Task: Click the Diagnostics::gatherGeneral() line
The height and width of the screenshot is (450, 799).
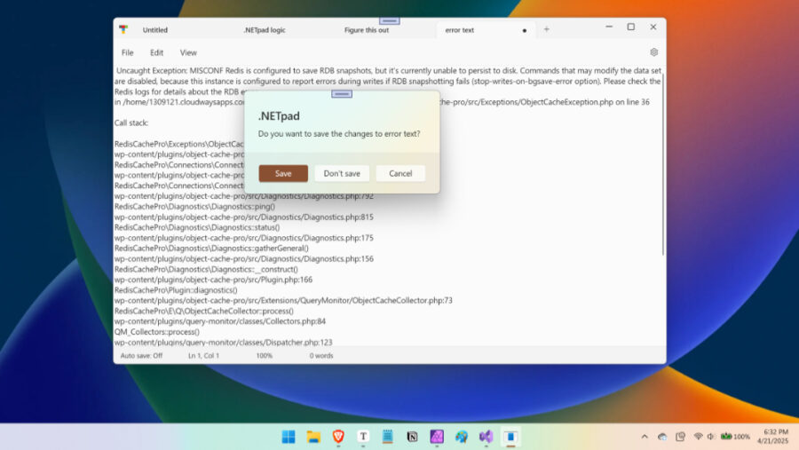Action: point(211,249)
